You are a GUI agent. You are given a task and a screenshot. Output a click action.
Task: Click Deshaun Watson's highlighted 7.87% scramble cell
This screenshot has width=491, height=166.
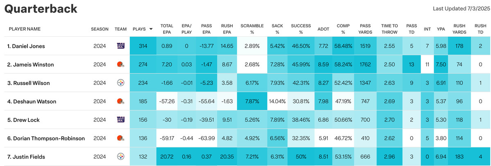[252, 101]
